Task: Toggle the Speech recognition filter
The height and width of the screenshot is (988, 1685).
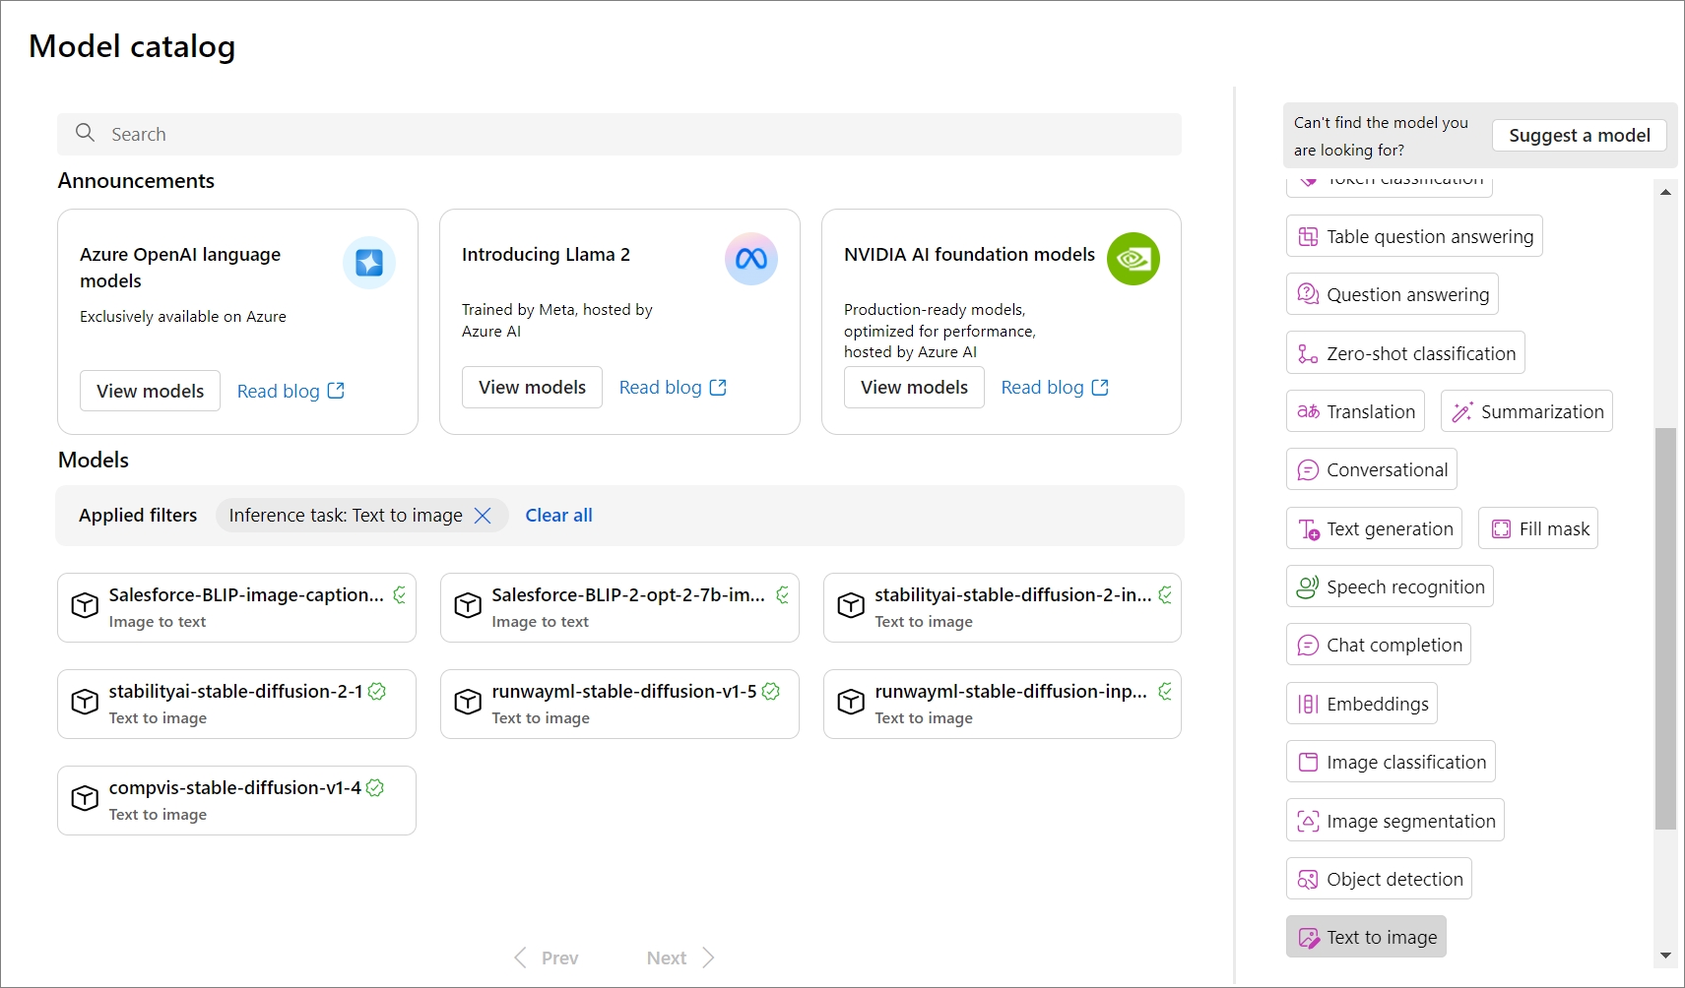Action: [1390, 587]
